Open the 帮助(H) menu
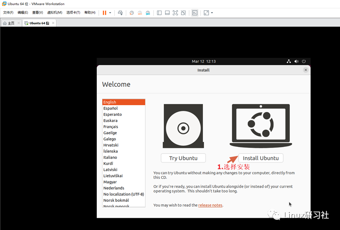Viewport: 340px width, 230px height. coord(90,13)
